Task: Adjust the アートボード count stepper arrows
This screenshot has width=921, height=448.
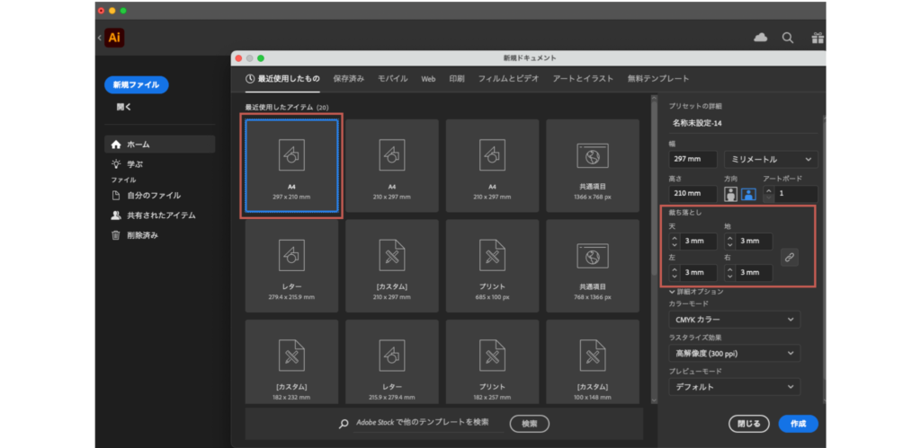Action: pyautogui.click(x=768, y=194)
